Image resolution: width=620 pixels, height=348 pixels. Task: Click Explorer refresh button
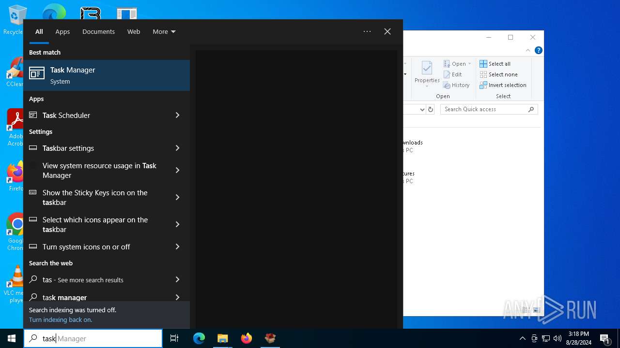click(431, 109)
